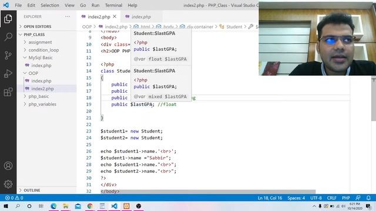
Task: Open the File menu
Action: click(18, 5)
